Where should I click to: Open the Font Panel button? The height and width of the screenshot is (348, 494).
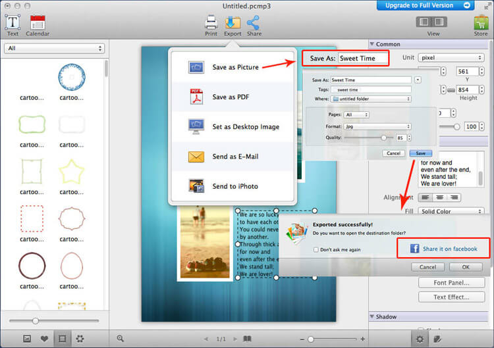click(x=451, y=283)
